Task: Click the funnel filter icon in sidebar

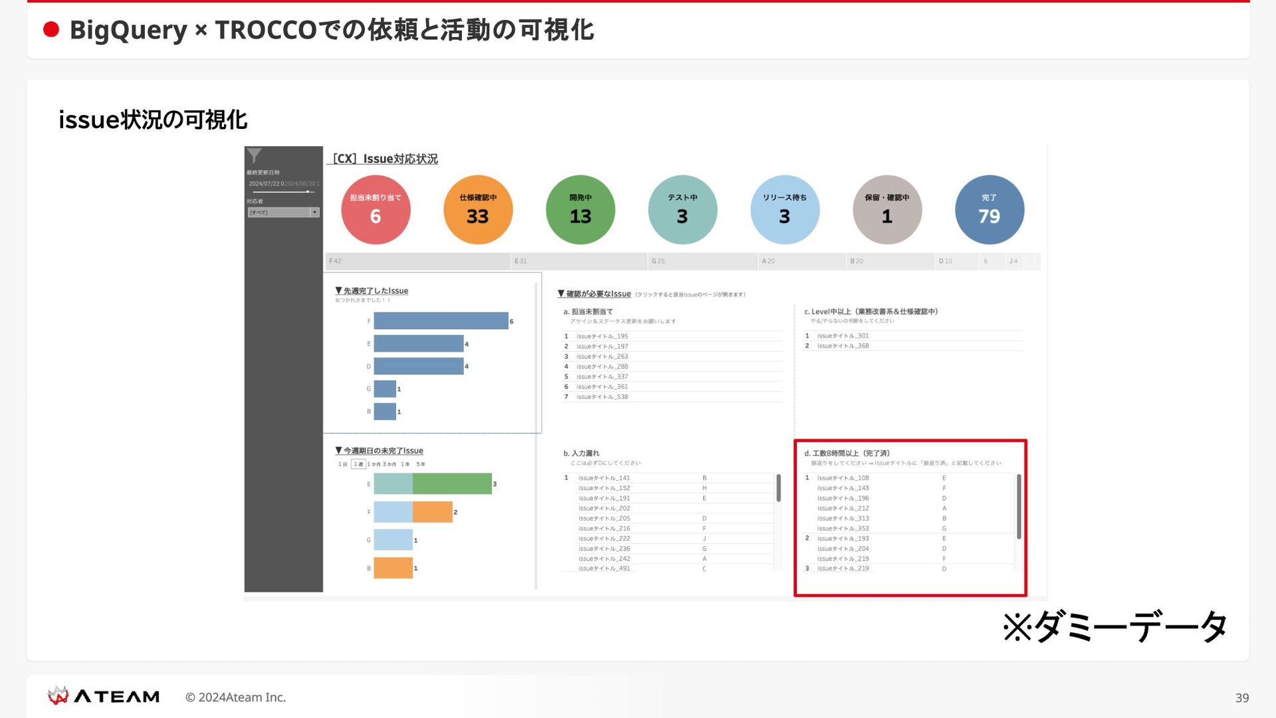Action: (x=254, y=156)
